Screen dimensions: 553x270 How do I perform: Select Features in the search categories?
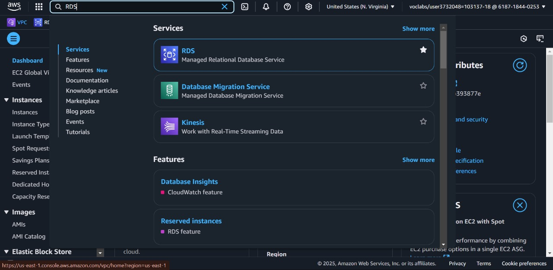click(77, 60)
